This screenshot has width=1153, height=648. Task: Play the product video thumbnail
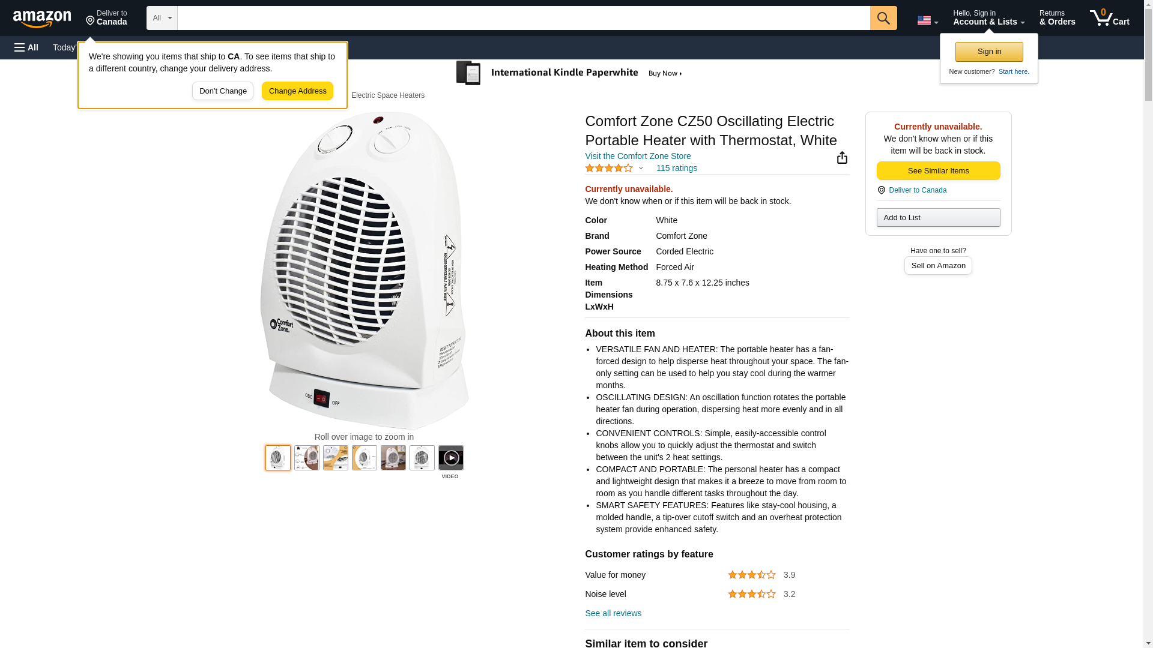click(x=450, y=458)
